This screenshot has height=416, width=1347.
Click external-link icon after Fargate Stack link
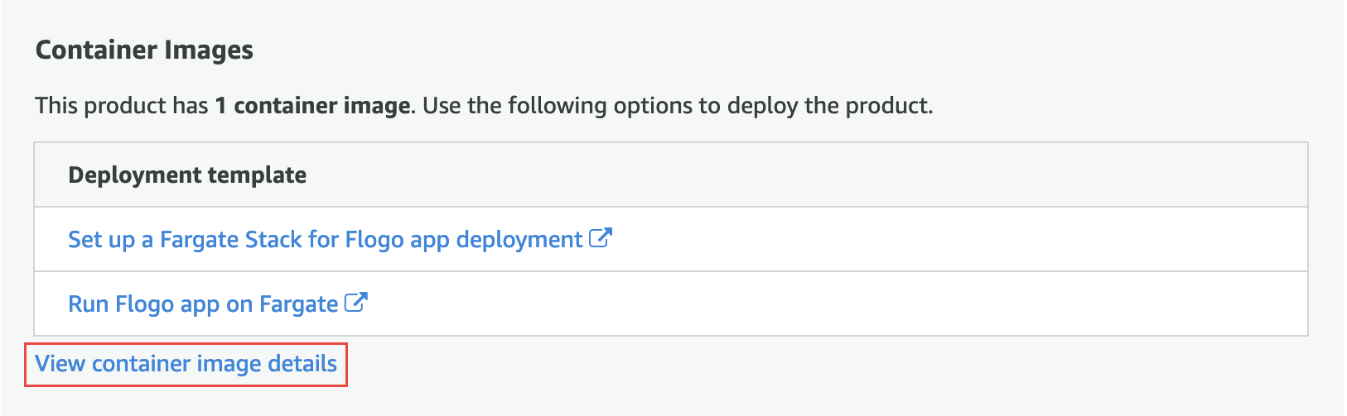tap(601, 238)
